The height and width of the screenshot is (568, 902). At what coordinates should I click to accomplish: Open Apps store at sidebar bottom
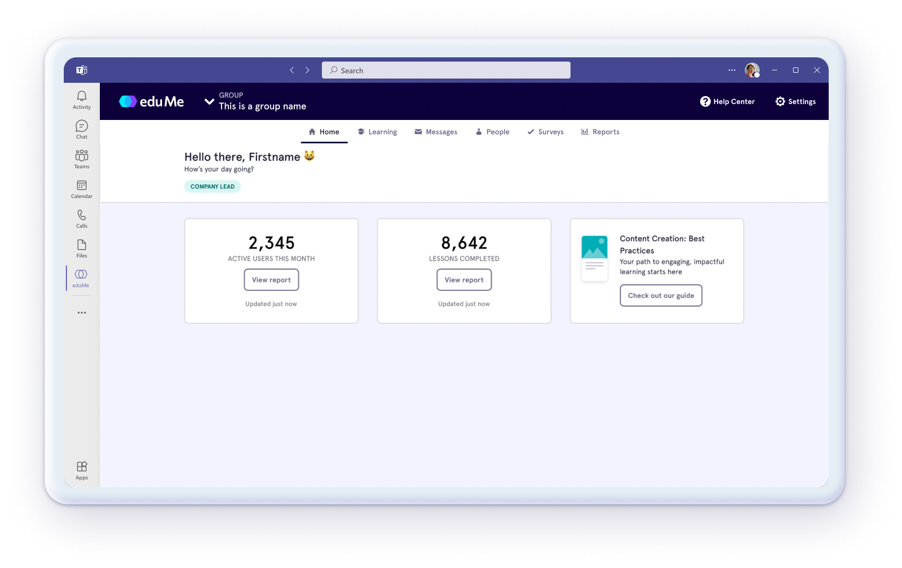82,470
